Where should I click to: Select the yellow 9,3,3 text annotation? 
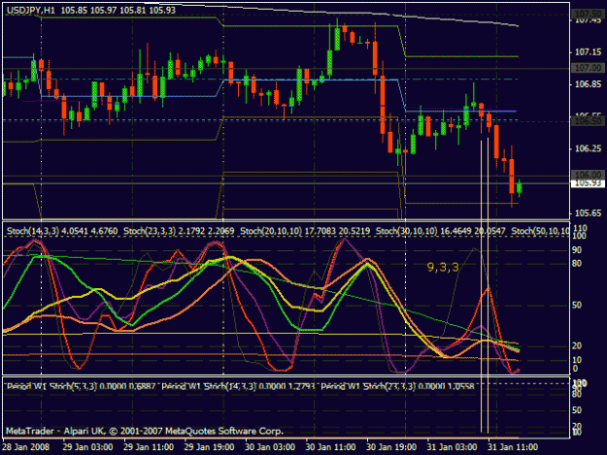coord(443,267)
